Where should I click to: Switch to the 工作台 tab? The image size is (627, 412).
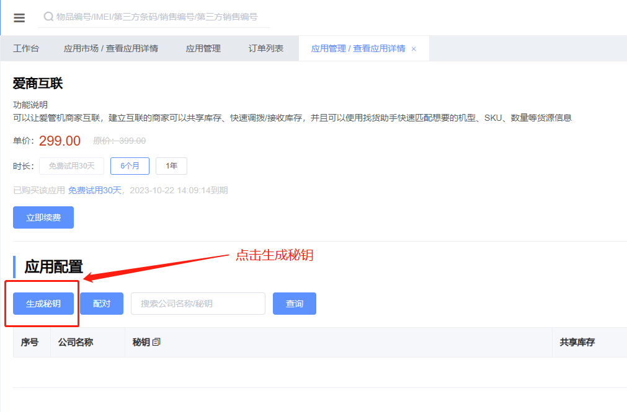26,48
